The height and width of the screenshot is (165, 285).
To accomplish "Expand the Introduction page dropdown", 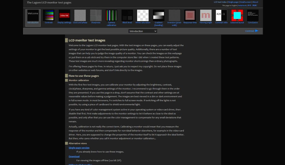I will click(x=143, y=31).
